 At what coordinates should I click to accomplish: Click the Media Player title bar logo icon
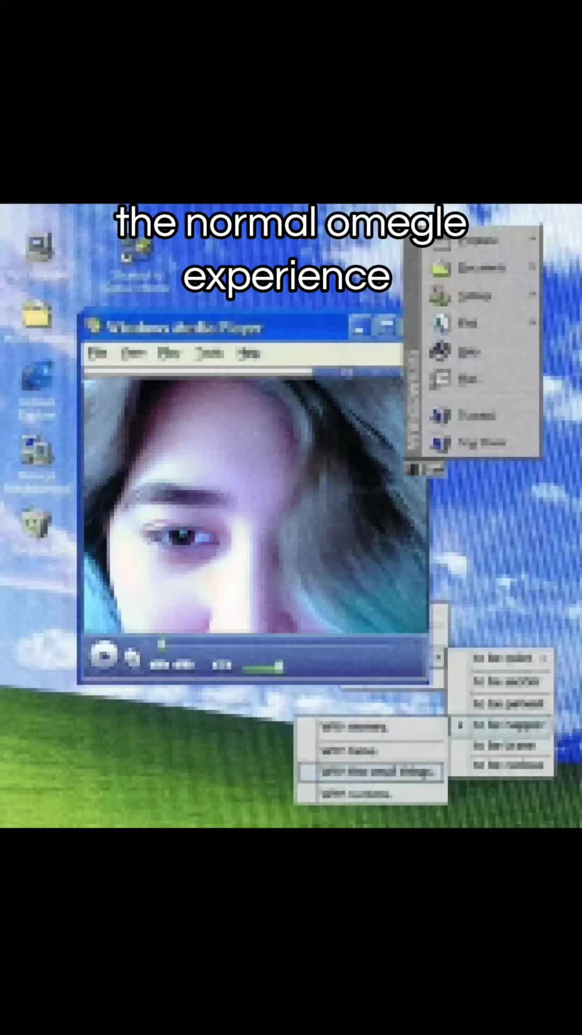click(x=94, y=327)
